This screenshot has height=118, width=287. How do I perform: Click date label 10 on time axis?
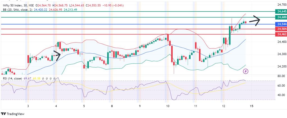[x=168, y=106]
